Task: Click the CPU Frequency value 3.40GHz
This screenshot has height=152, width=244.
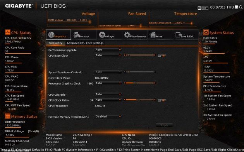Action: click(x=100, y=106)
